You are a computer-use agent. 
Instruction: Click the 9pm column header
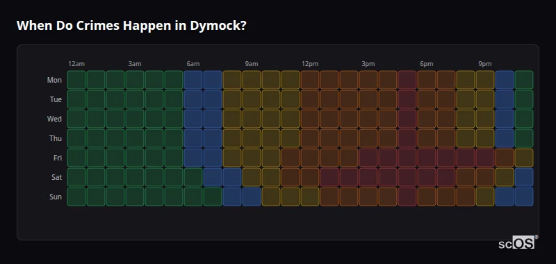coord(485,64)
